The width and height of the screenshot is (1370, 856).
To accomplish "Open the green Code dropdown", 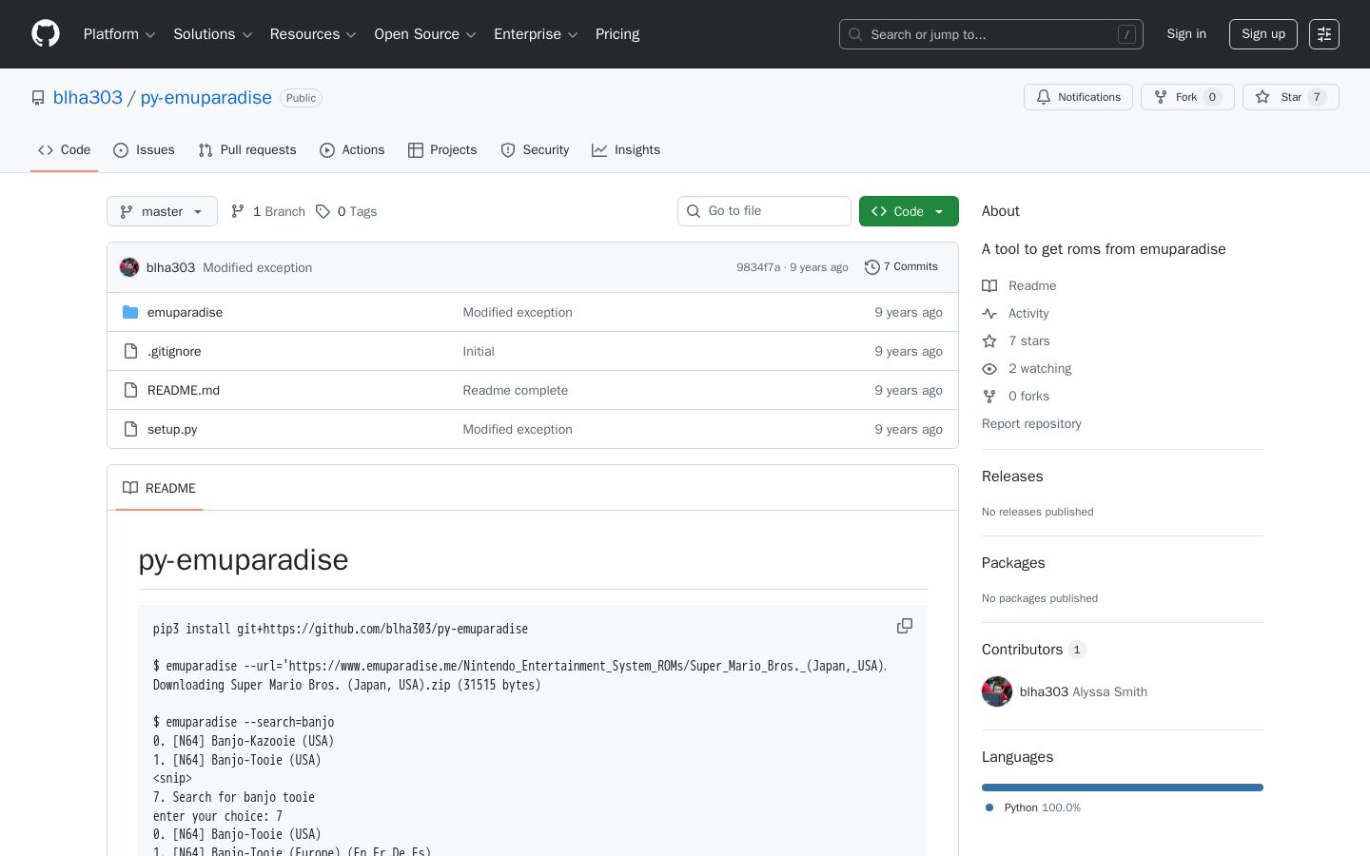I will coord(909,211).
